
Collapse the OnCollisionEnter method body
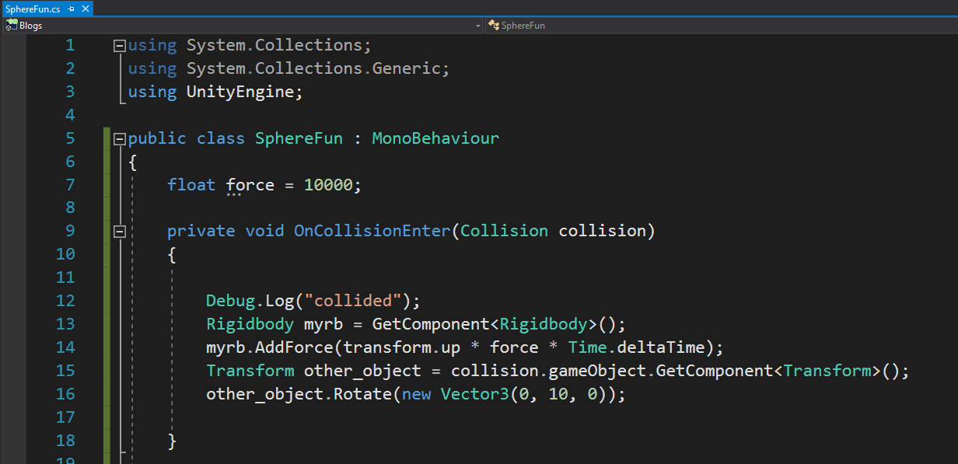point(119,231)
